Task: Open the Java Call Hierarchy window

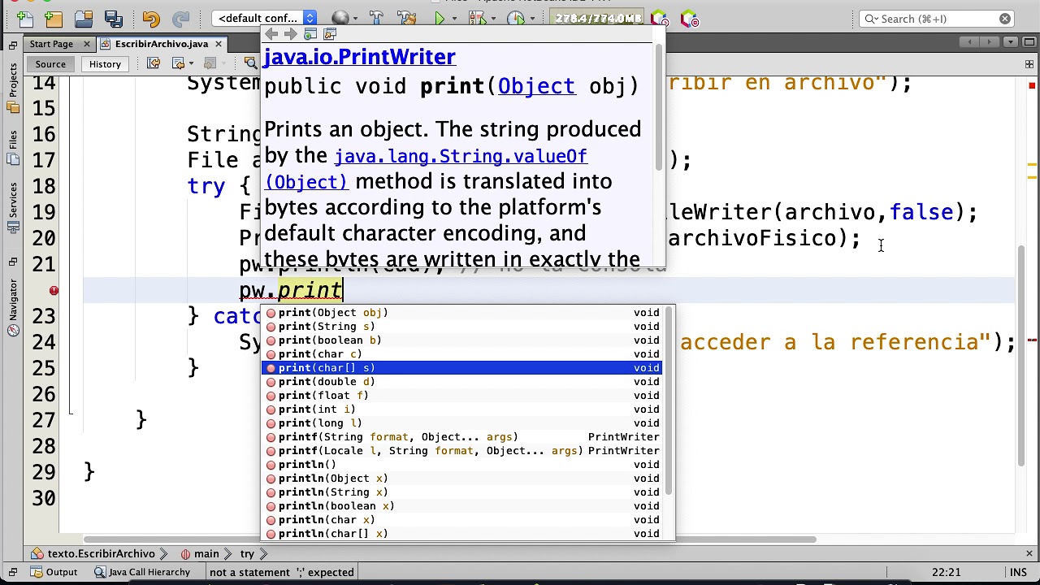Action: click(x=141, y=573)
